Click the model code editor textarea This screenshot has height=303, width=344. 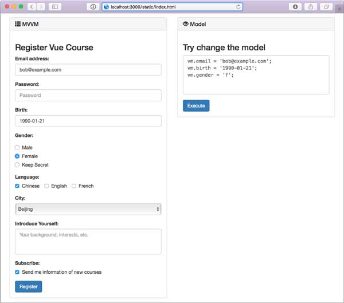tap(256, 75)
